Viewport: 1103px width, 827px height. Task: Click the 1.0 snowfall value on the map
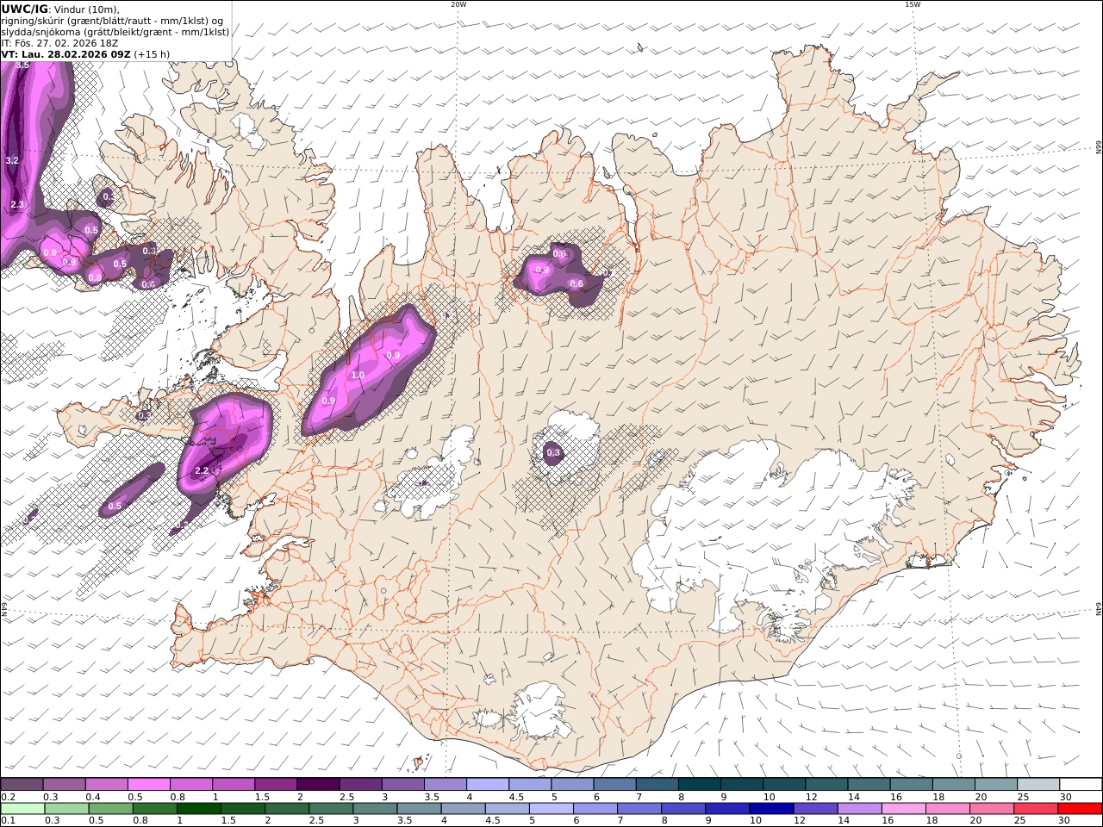[358, 375]
